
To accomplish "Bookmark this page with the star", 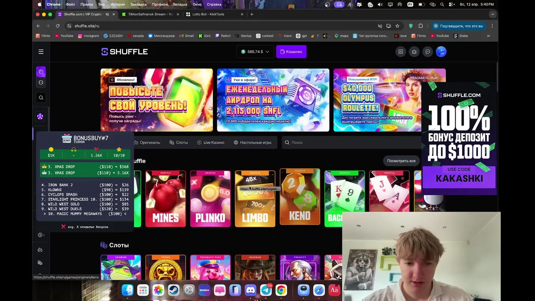I will pos(397,26).
